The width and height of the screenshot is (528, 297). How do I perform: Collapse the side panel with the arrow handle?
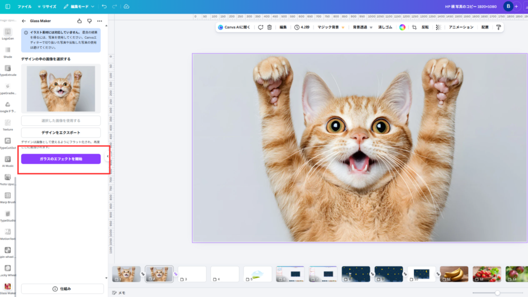[108, 156]
